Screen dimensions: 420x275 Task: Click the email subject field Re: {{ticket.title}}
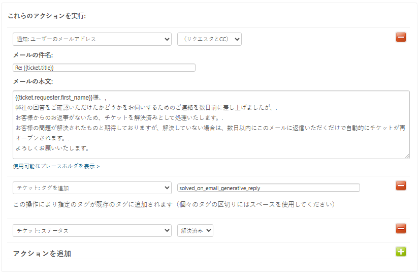pyautogui.click(x=104, y=68)
